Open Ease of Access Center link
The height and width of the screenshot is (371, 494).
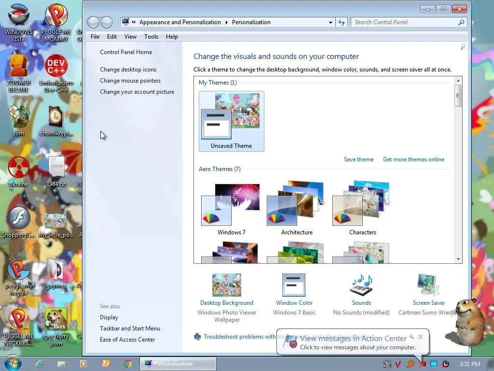127,340
